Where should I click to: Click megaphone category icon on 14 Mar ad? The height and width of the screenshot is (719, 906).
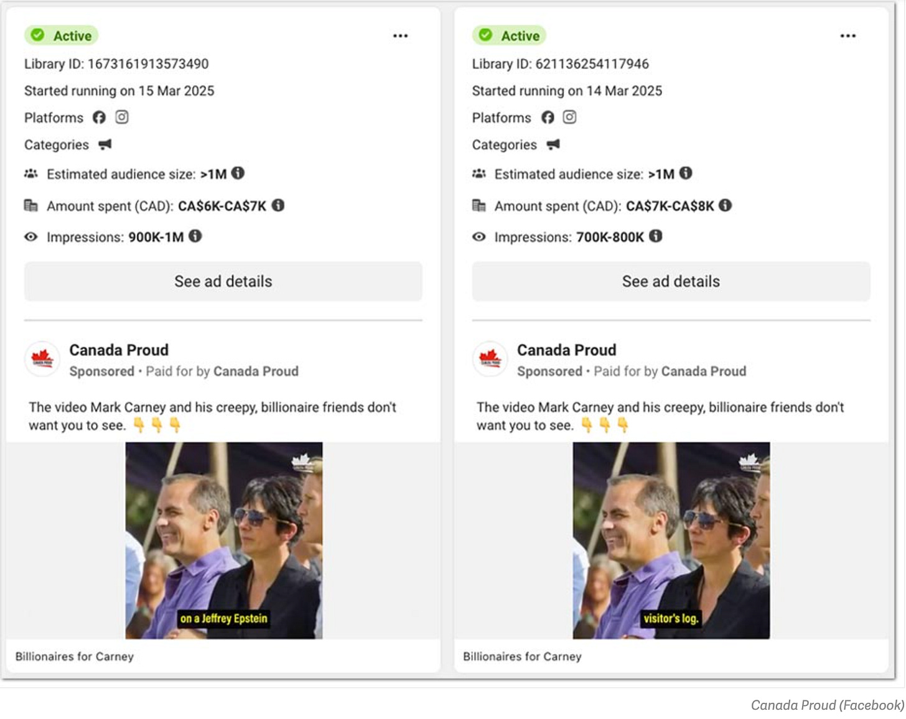[553, 144]
